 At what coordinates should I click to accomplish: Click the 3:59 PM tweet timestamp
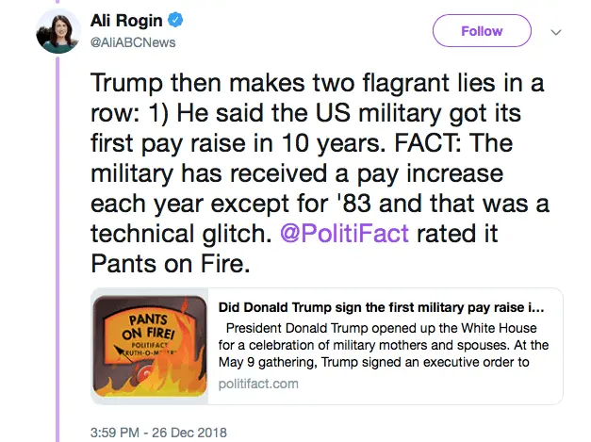point(123,433)
